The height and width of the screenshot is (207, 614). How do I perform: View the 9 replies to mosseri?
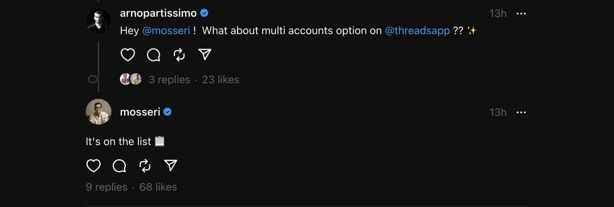pos(107,187)
